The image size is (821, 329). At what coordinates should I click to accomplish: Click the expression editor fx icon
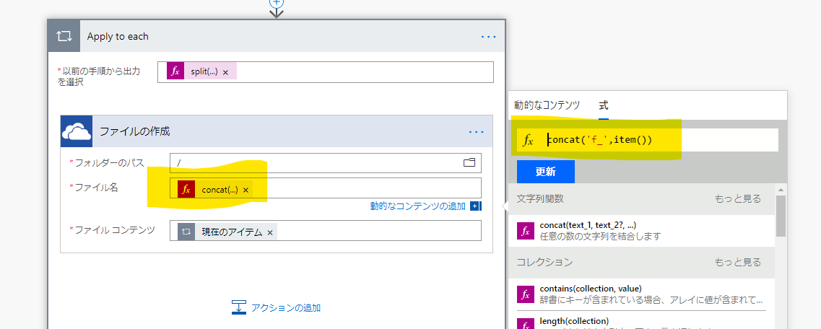point(529,140)
